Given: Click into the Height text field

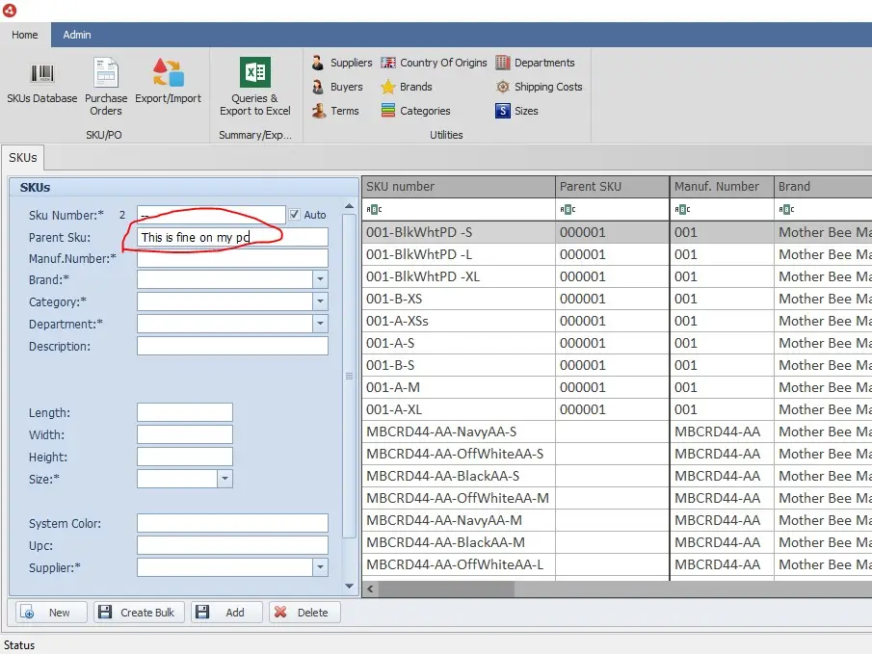Looking at the screenshot, I should tap(185, 457).
